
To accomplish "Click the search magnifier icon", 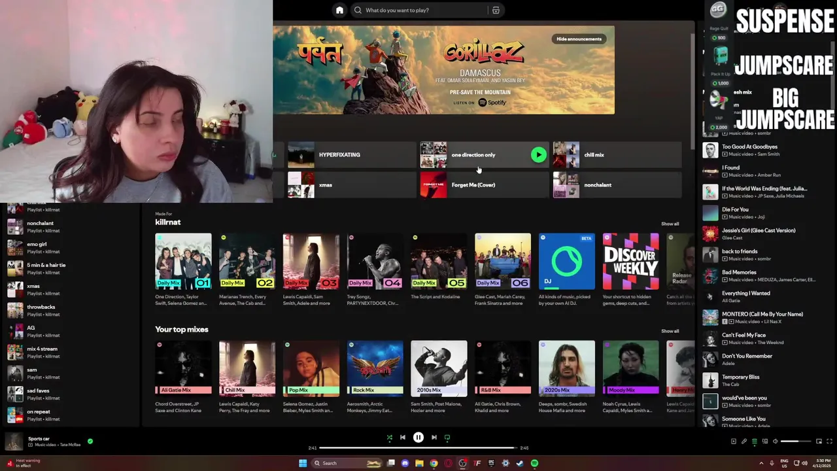I will (358, 10).
